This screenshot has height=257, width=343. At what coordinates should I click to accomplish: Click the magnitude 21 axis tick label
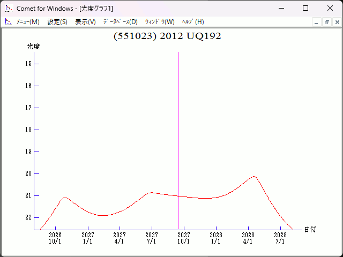pos(28,195)
